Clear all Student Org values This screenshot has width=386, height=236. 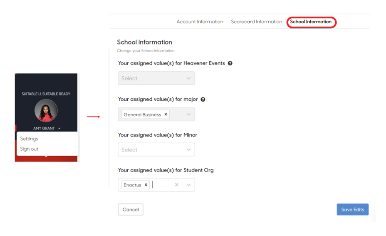click(176, 185)
